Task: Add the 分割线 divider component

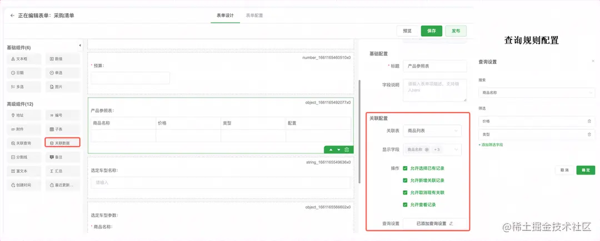Action: click(x=24, y=157)
